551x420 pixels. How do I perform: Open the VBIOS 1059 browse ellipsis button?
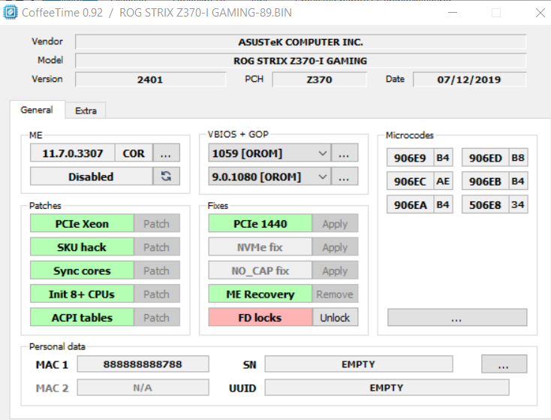click(x=345, y=153)
